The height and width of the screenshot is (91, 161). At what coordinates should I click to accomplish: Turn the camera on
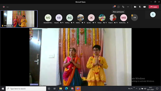135,7
